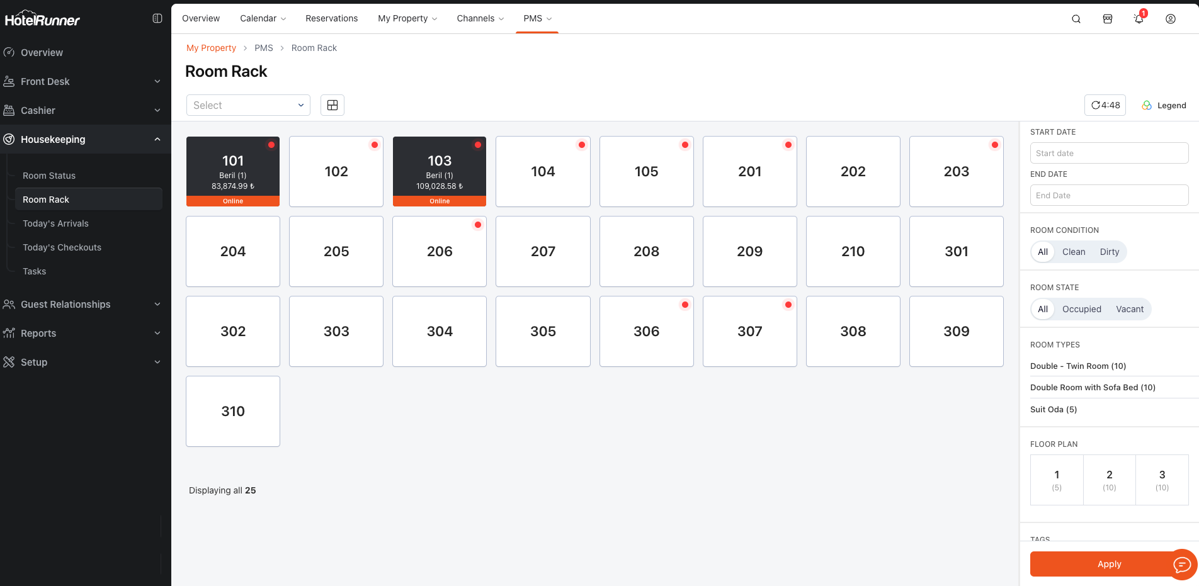The height and width of the screenshot is (586, 1199).
Task: Filter room condition by Clean
Action: 1074,252
